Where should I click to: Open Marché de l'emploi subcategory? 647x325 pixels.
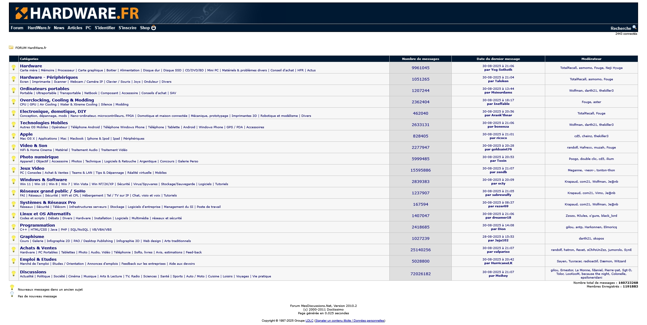(x=34, y=264)
